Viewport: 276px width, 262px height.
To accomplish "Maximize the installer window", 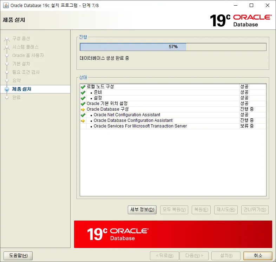I will pyautogui.click(x=251, y=6).
